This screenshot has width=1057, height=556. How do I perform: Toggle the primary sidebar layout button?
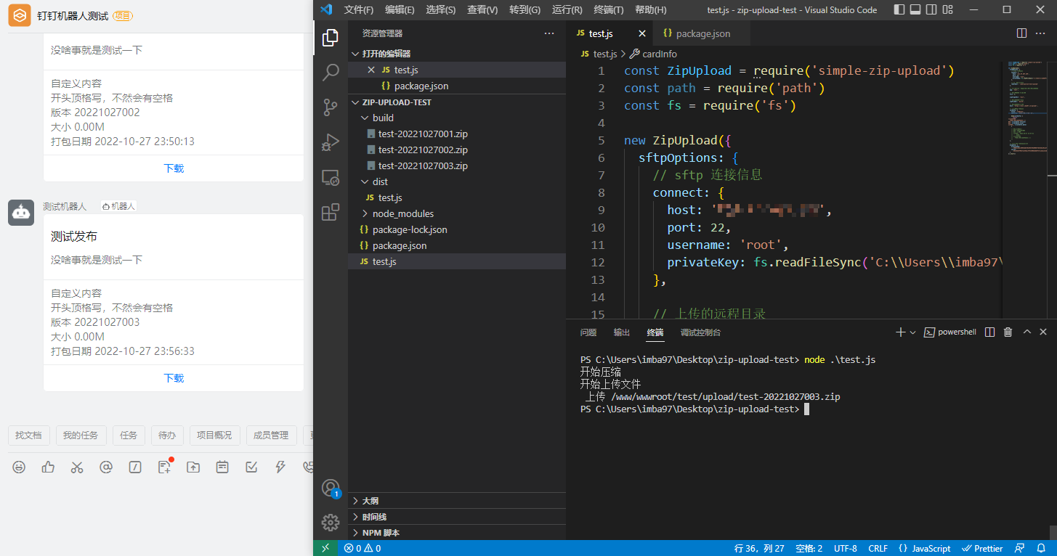coord(899,9)
